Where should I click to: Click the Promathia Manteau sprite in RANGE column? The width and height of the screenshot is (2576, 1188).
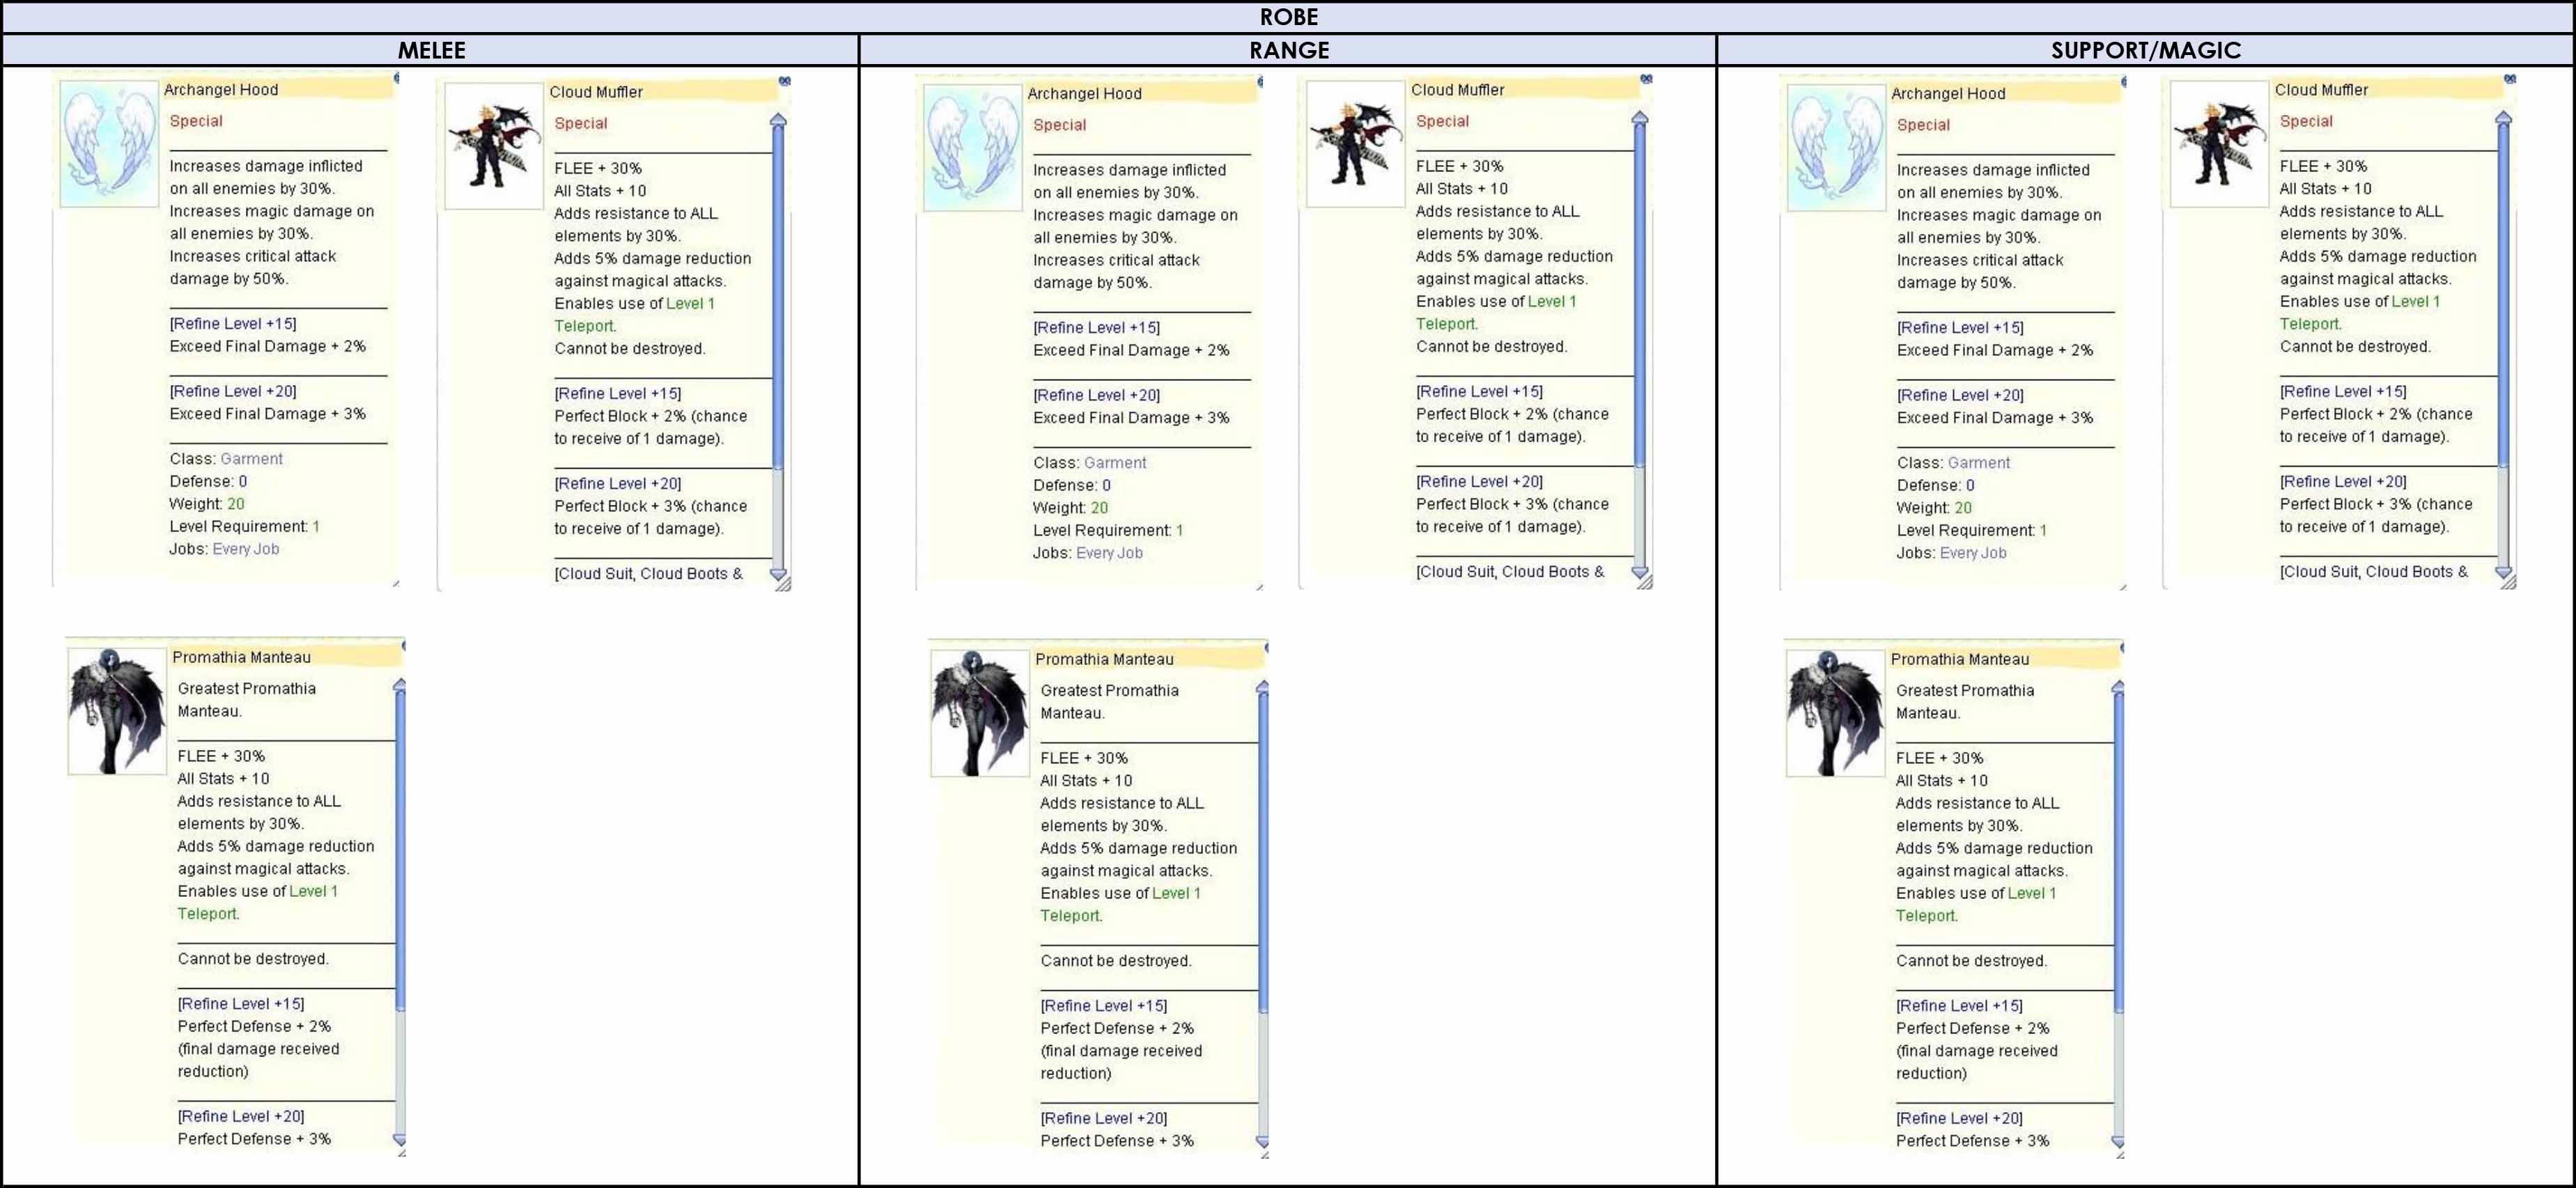pyautogui.click(x=980, y=713)
